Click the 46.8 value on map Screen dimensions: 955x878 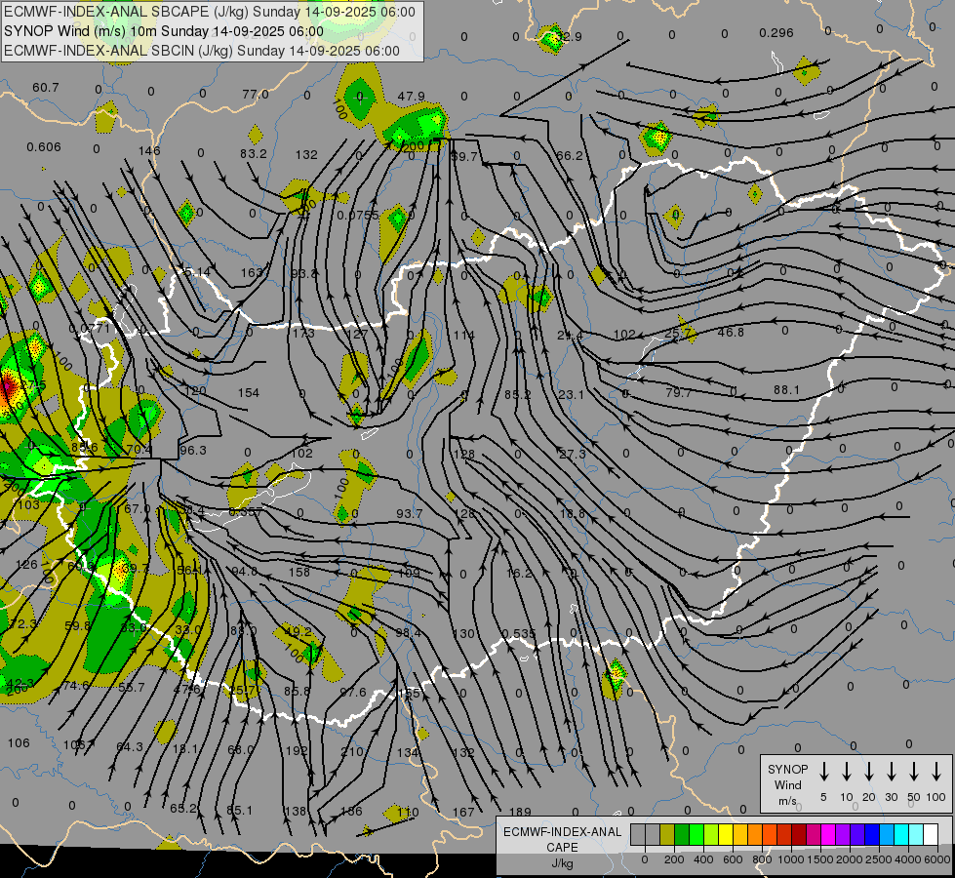[x=731, y=332]
